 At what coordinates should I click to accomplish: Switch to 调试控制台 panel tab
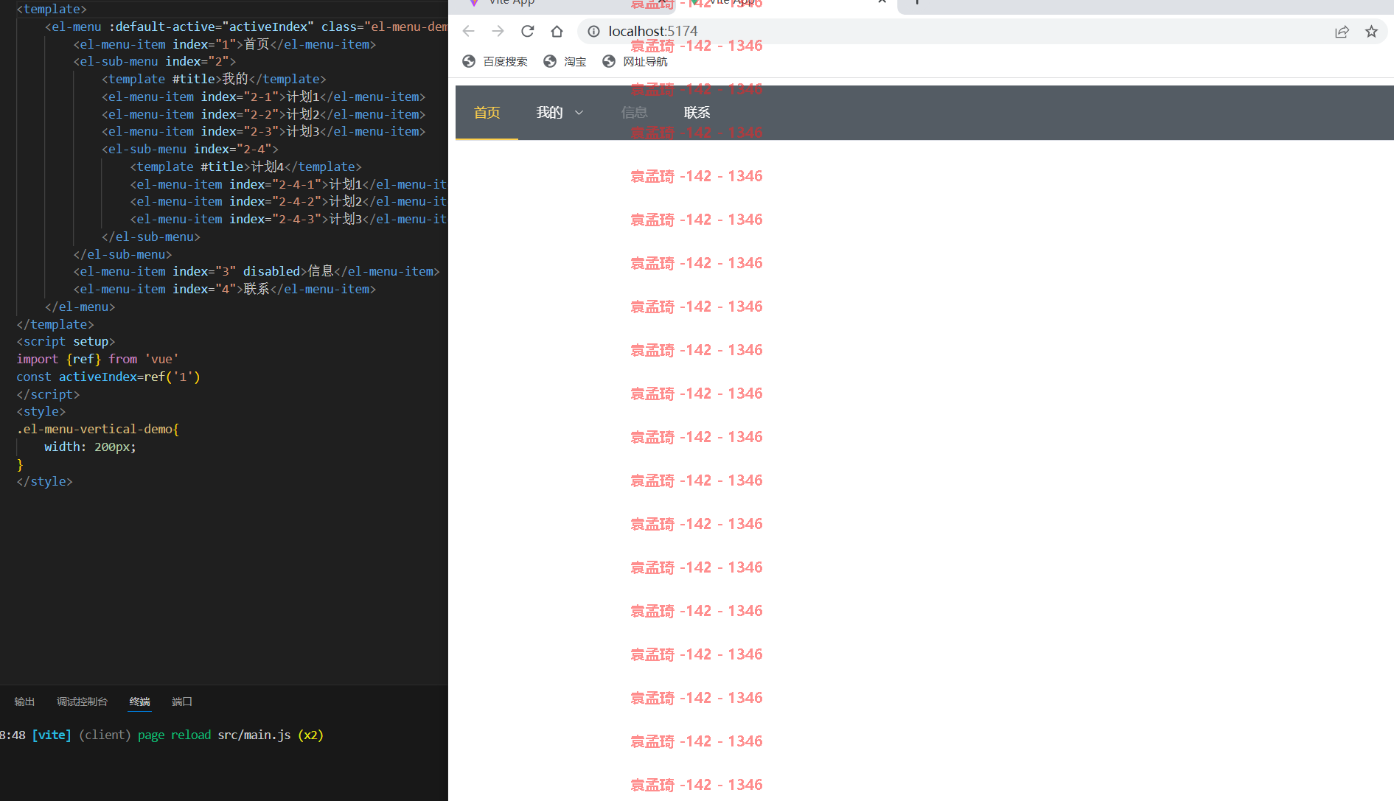(x=82, y=702)
